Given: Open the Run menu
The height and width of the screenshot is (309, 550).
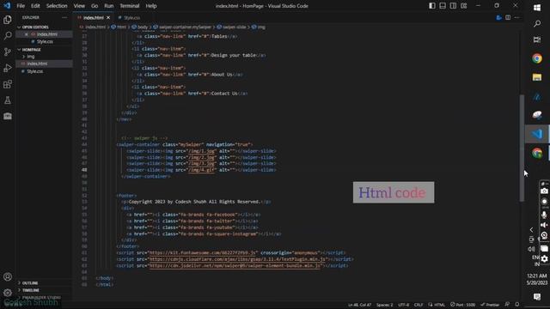Looking at the screenshot, I should pyautogui.click(x=109, y=6).
